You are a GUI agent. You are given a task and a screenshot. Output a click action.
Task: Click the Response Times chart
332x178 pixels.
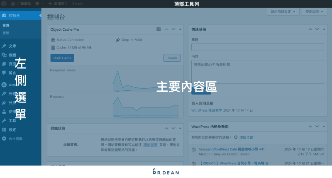(146, 81)
